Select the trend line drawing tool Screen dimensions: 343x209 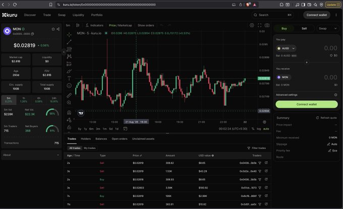[x=69, y=42]
